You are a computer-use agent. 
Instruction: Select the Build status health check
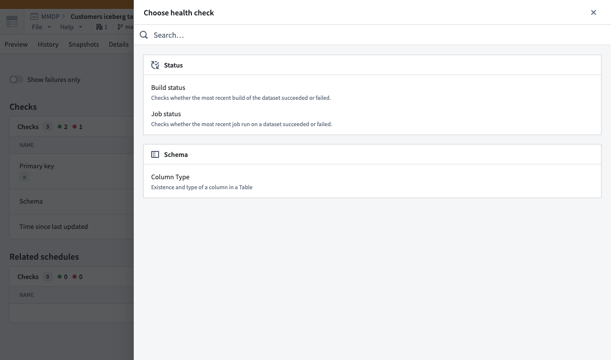[168, 87]
